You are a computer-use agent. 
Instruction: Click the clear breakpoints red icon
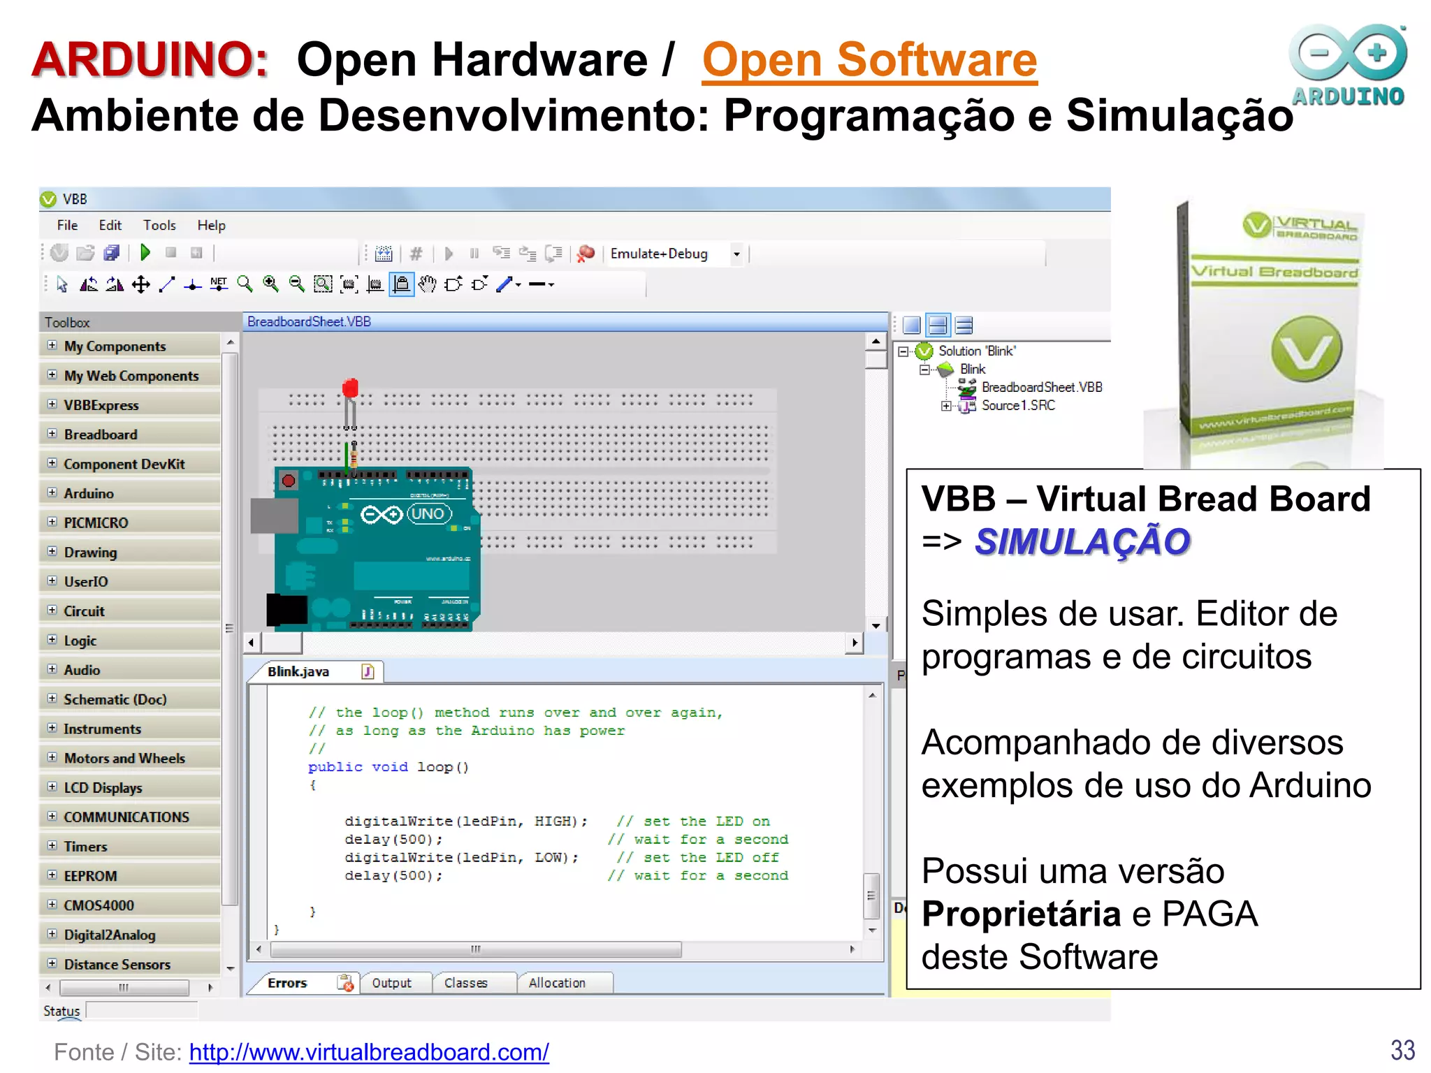point(586,254)
